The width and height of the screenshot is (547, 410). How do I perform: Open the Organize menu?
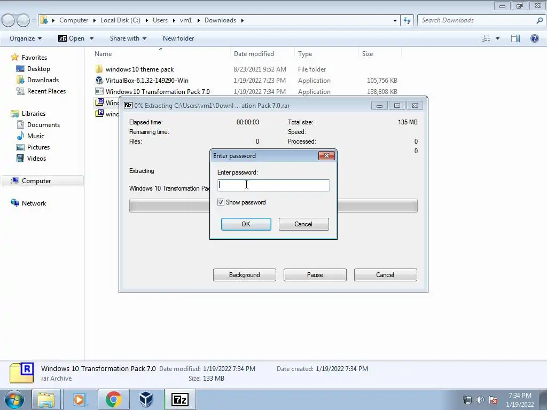[x=26, y=38]
